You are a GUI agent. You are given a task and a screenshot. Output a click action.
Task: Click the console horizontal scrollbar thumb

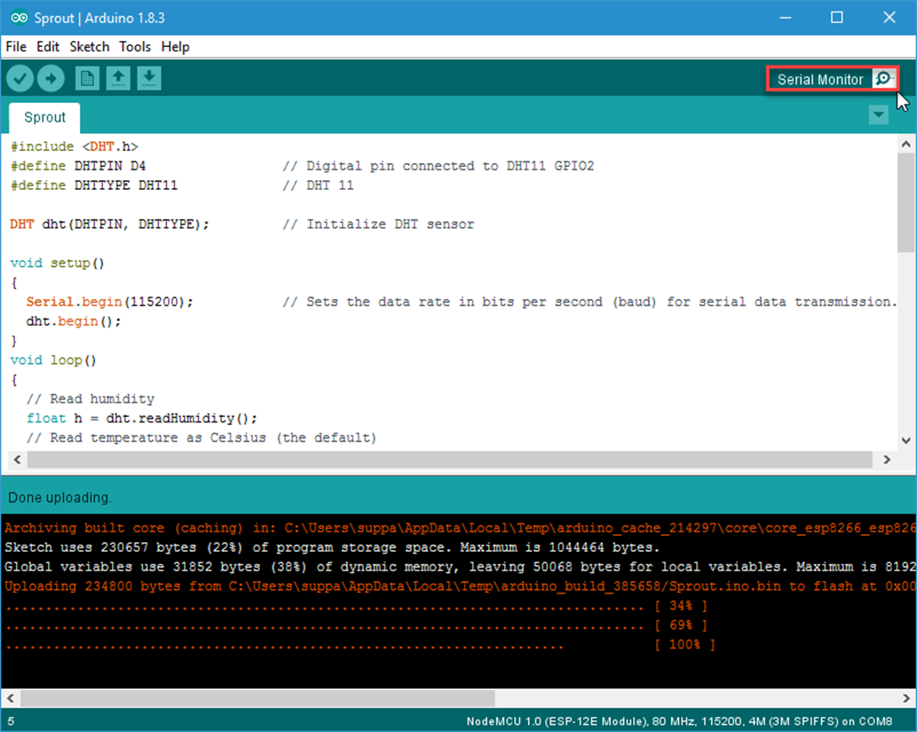point(258,698)
